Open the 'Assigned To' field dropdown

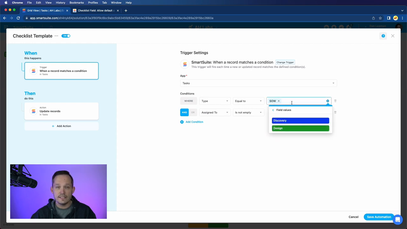215,112
